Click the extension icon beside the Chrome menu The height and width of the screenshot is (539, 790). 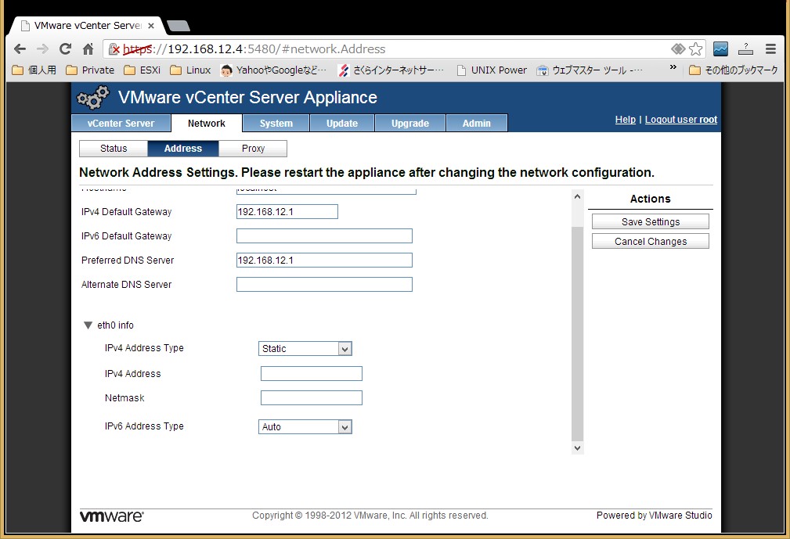click(745, 49)
